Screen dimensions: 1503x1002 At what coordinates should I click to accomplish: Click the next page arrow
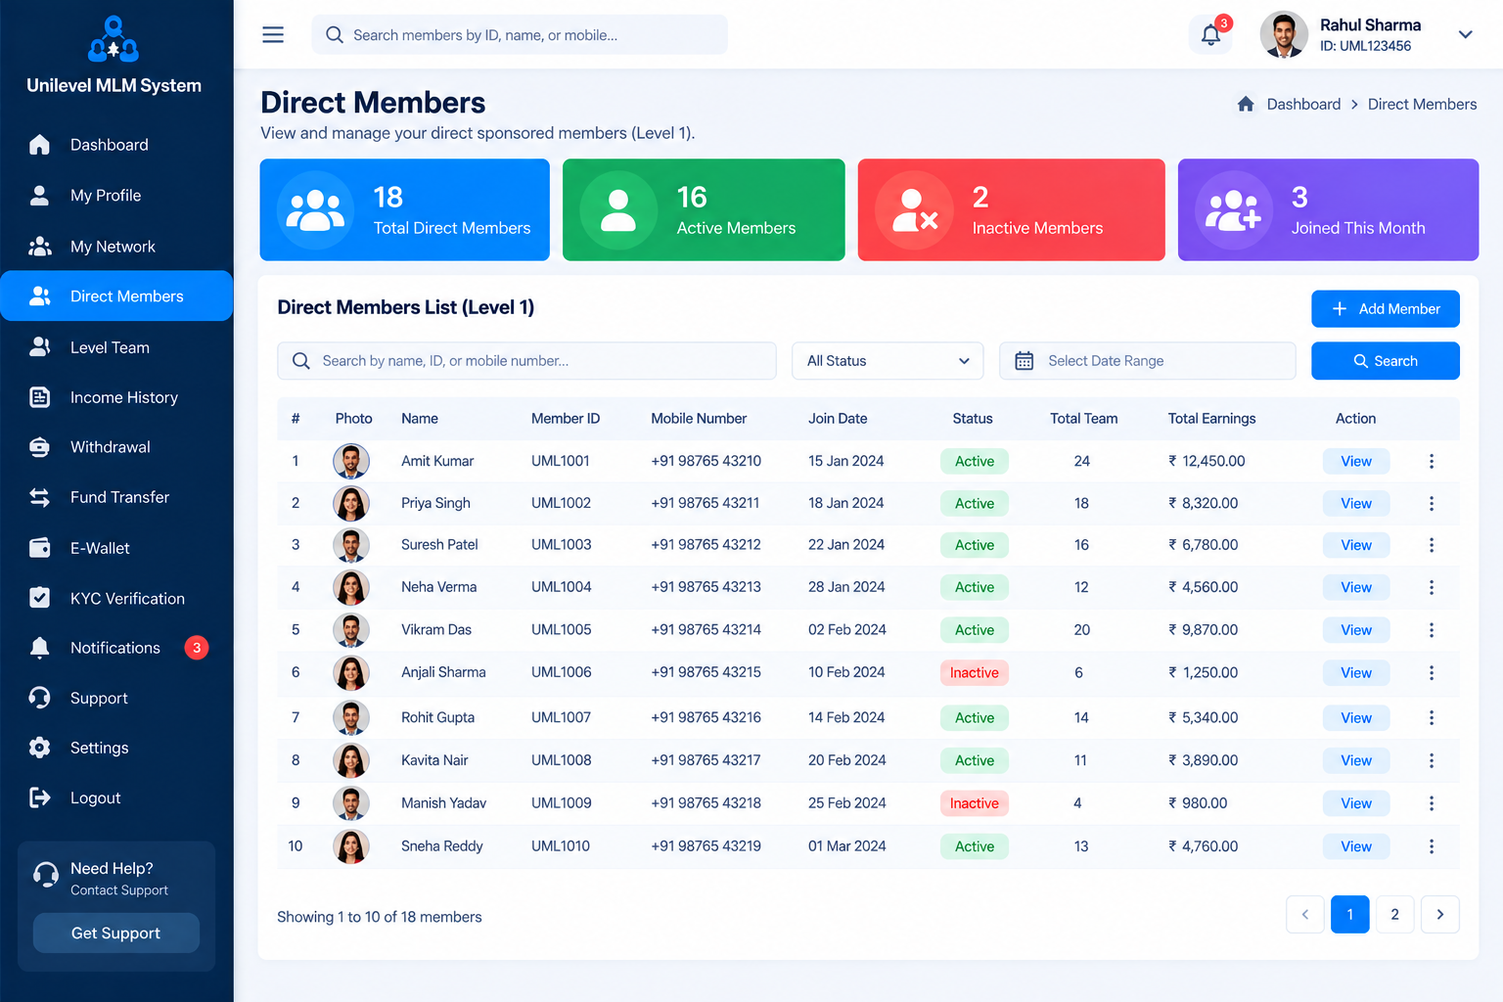[1440, 915]
